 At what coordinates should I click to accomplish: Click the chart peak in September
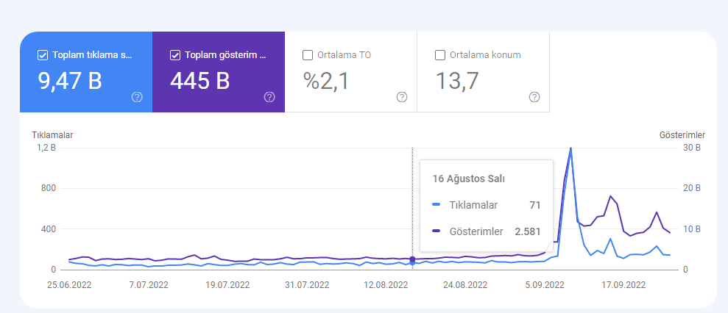tap(570, 148)
